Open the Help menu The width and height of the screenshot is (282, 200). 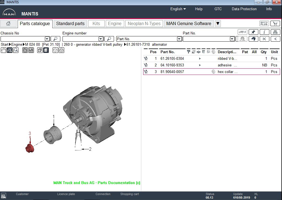[199, 9]
